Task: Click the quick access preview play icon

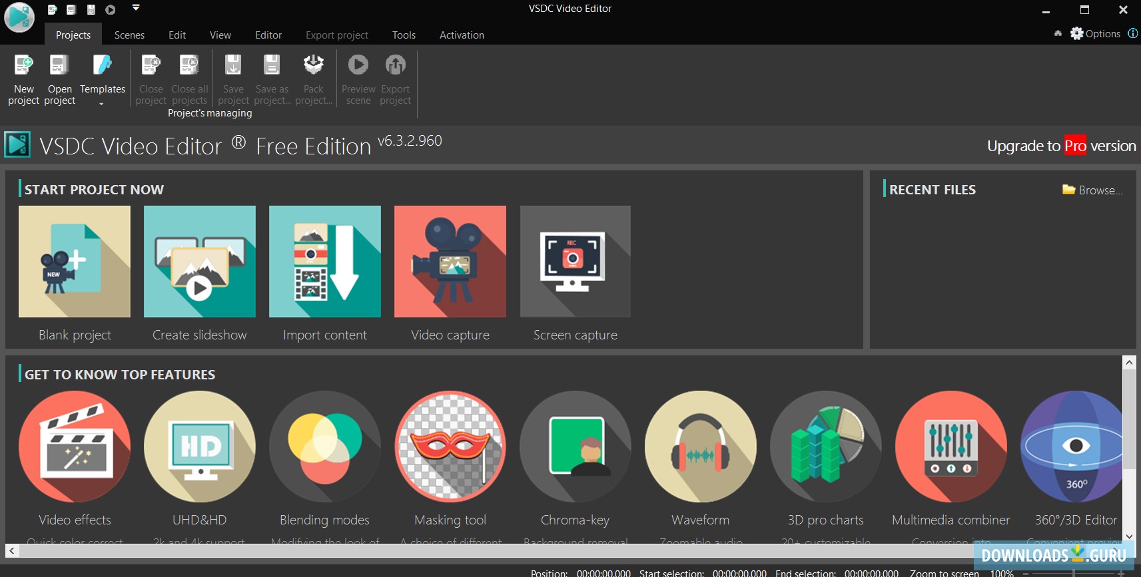Action: (x=111, y=9)
